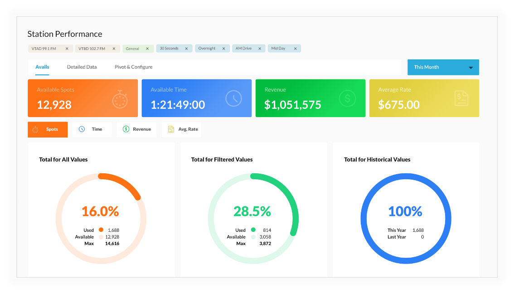Click the clock icon on Available Time card
This screenshot has height=294, width=514.
click(234, 98)
